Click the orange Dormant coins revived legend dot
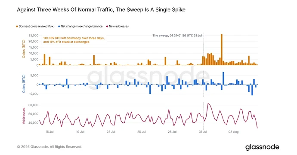Screen dimensions: 297x155 (17, 27)
